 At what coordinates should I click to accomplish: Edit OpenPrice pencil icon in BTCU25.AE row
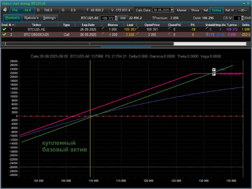coord(138,28)
